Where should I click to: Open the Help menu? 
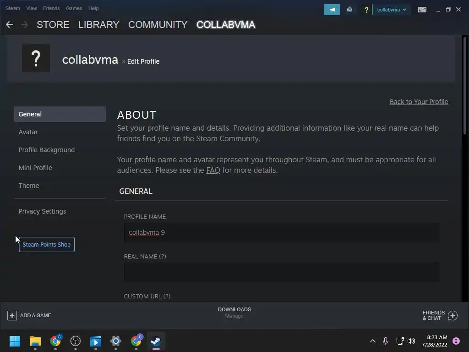(x=93, y=8)
